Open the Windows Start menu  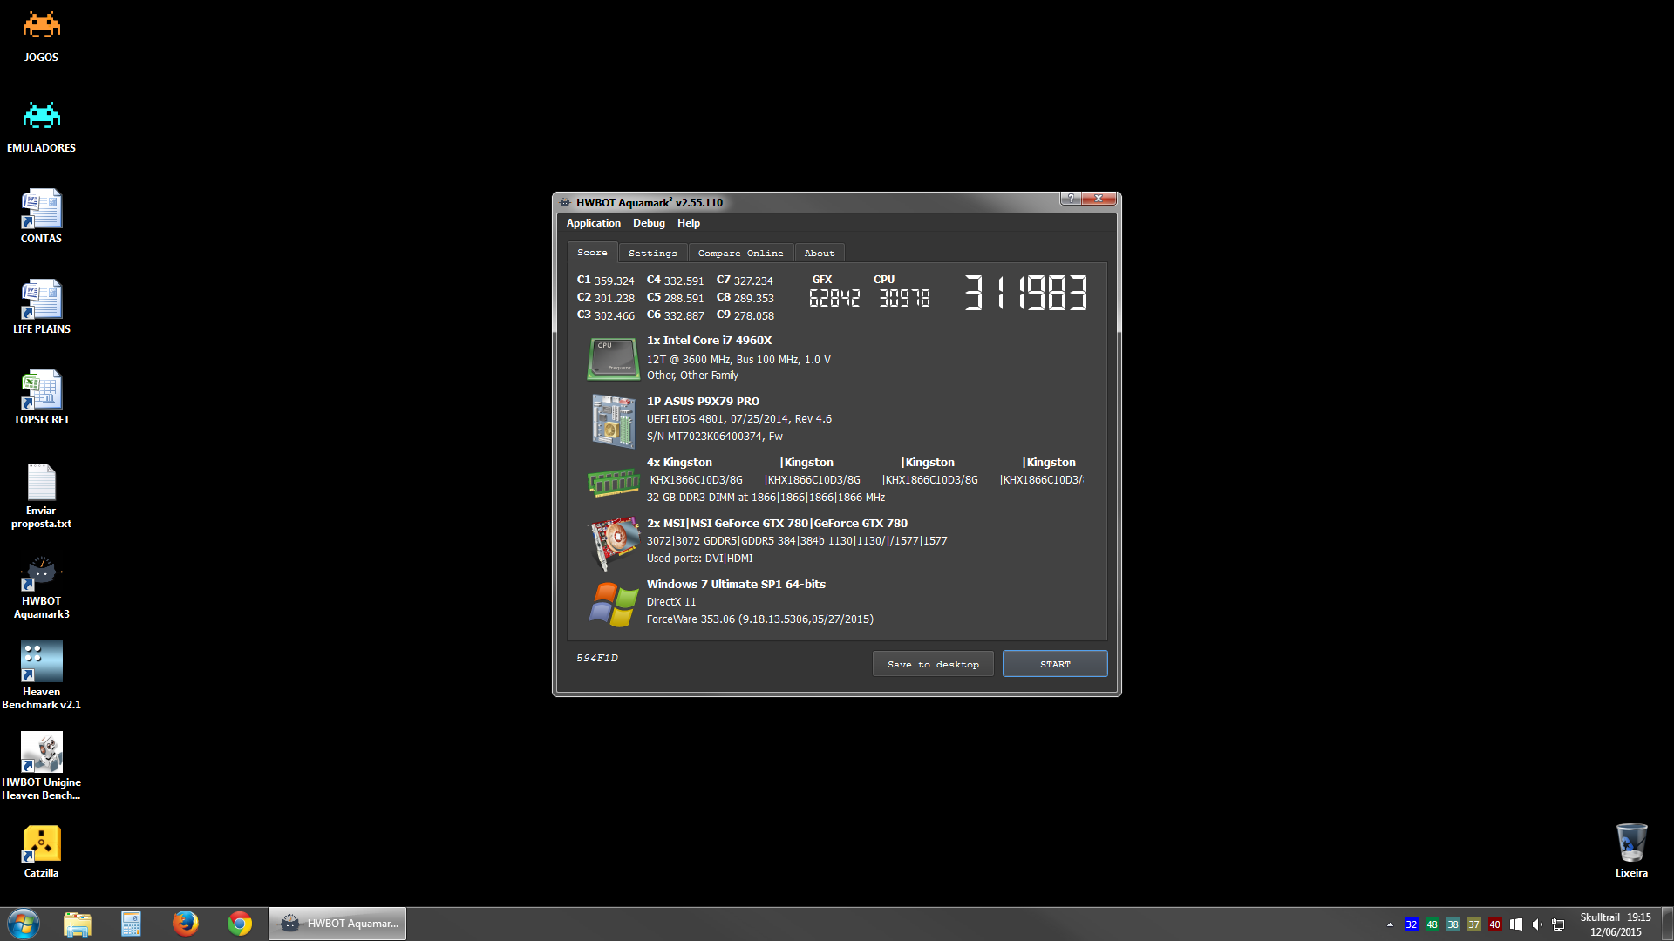pos(24,924)
